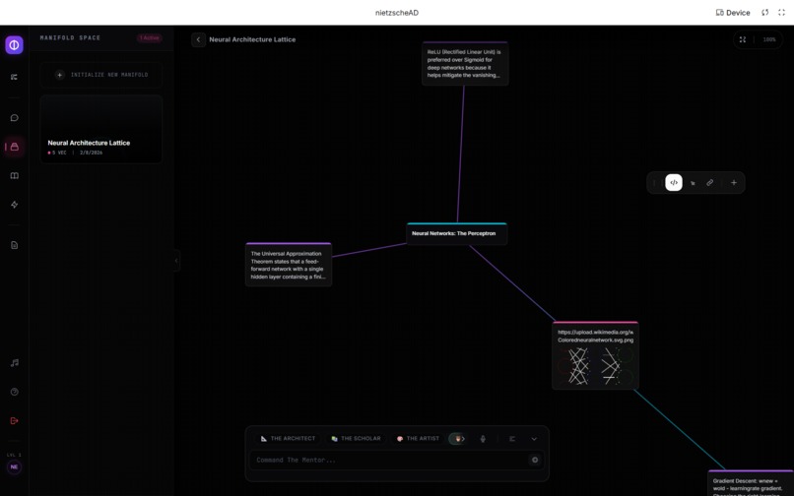Screen dimensions: 794x496
Task: Click the fullscreen icon in top bar
Action: click(x=781, y=13)
